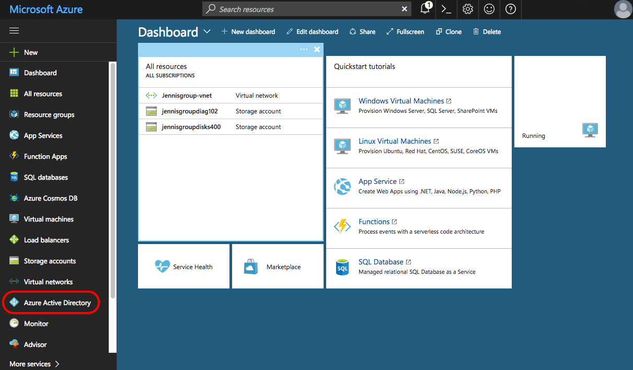Share the dashboard

click(362, 31)
